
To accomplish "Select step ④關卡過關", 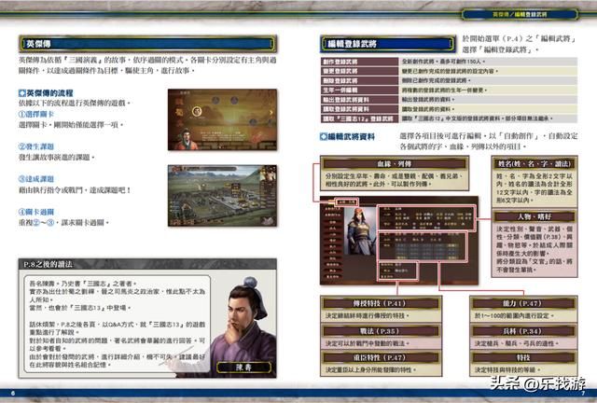I will pos(36,212).
